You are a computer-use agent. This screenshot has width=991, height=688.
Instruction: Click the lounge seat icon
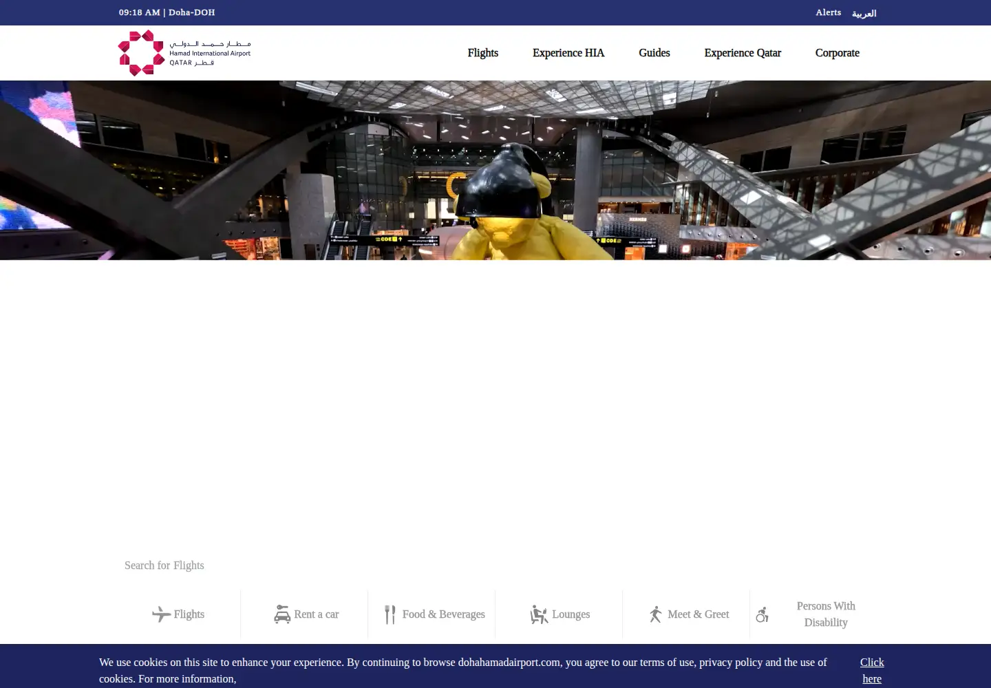click(x=539, y=614)
